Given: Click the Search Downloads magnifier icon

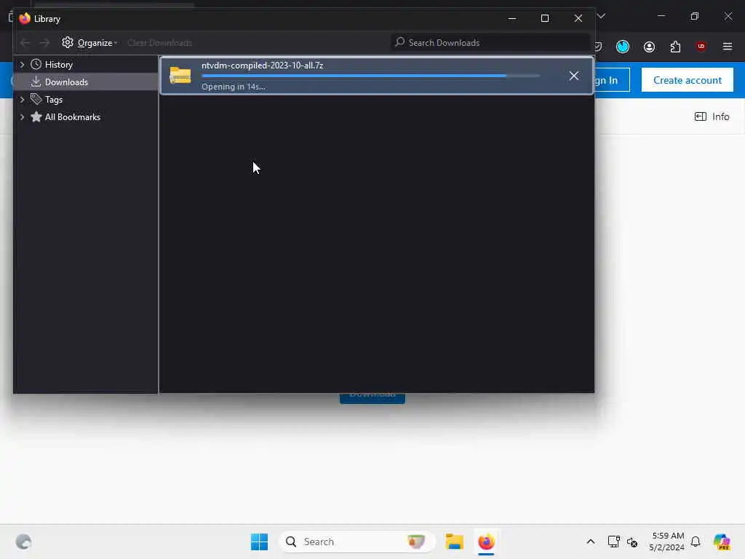Looking at the screenshot, I should (x=400, y=42).
